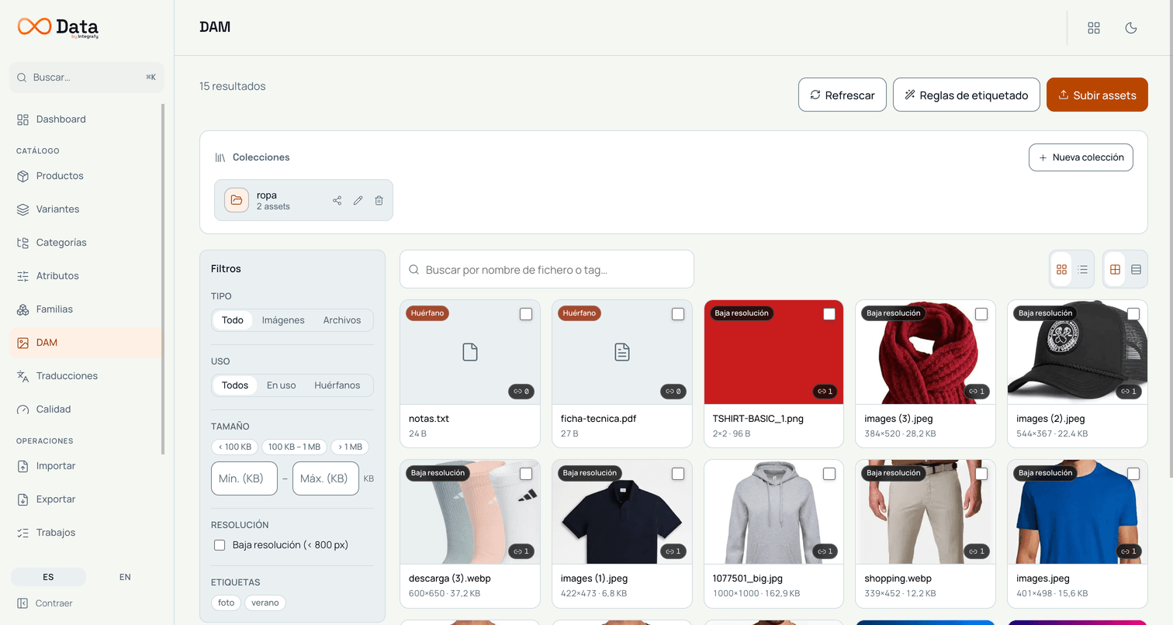This screenshot has width=1173, height=625.
Task: Switch language to EN
Action: (x=125, y=577)
